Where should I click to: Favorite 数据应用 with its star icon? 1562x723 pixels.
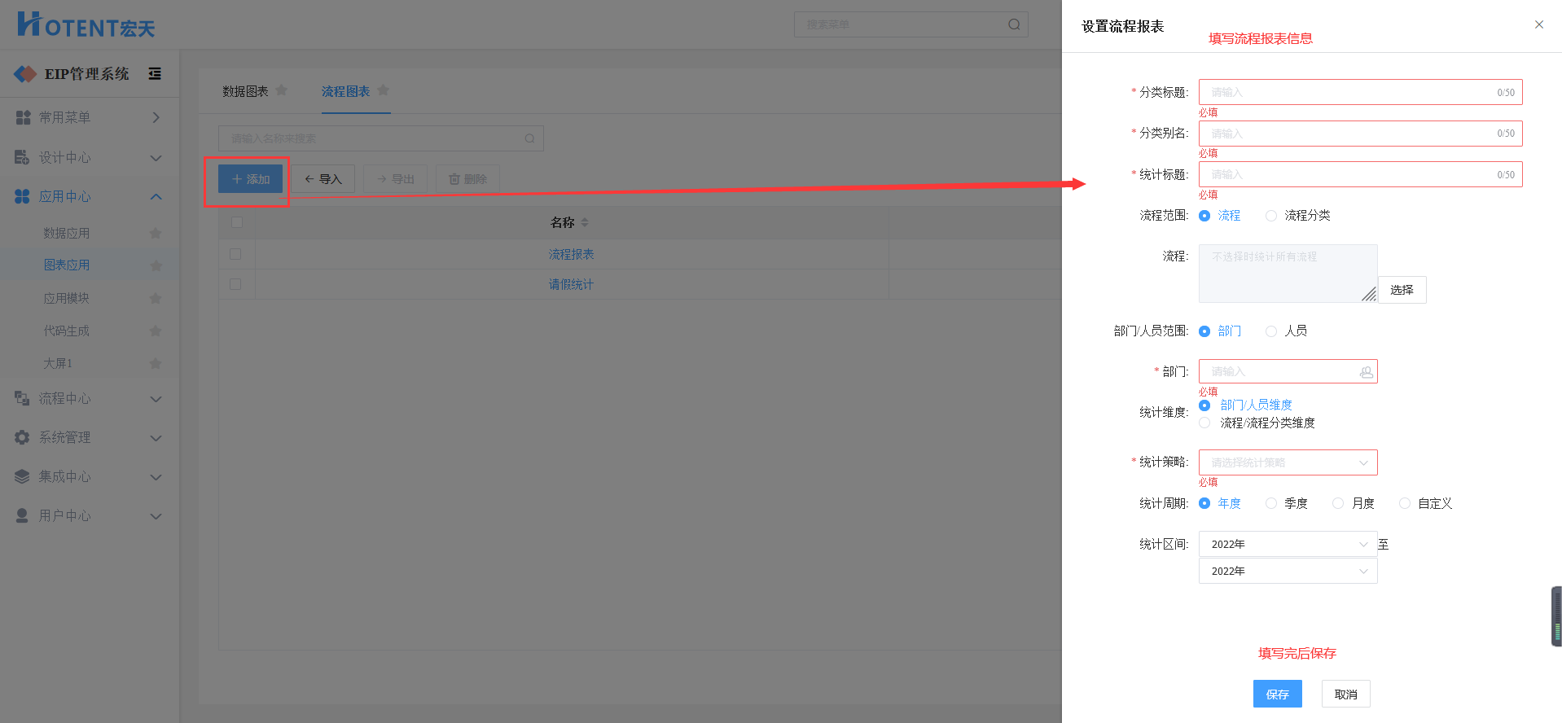tap(156, 234)
